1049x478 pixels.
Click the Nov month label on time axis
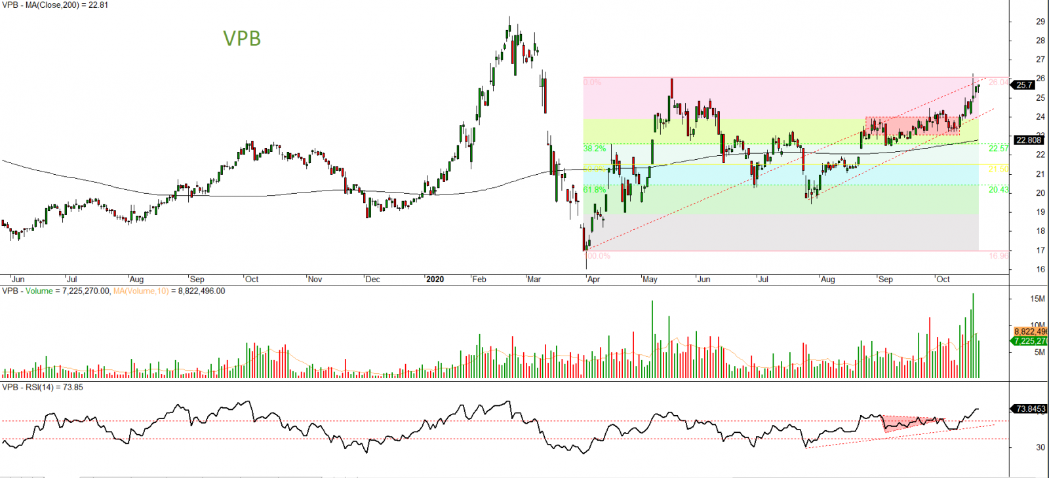[315, 280]
